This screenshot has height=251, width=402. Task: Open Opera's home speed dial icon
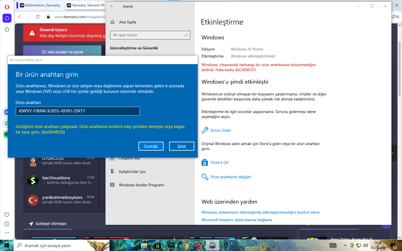pos(7,18)
